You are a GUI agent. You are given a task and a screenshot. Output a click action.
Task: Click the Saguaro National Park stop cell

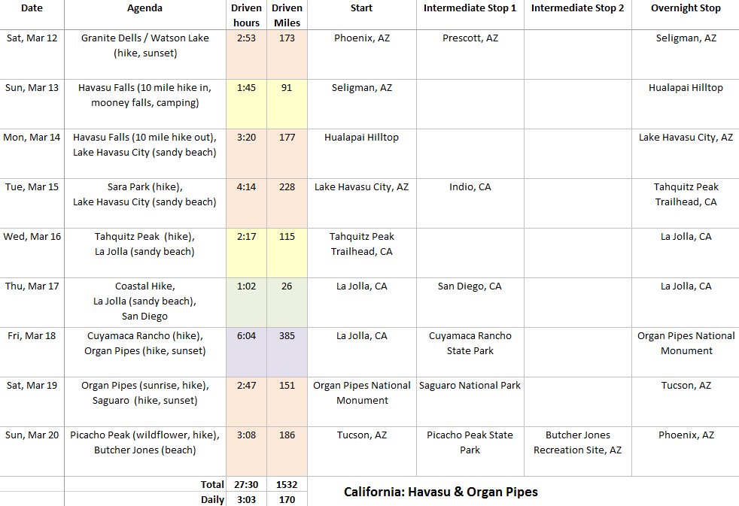(x=470, y=386)
